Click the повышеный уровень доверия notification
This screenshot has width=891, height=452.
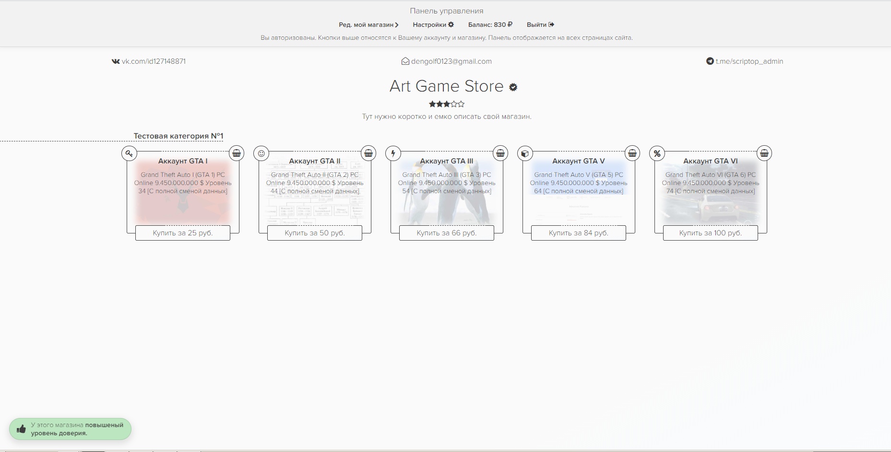tap(70, 429)
